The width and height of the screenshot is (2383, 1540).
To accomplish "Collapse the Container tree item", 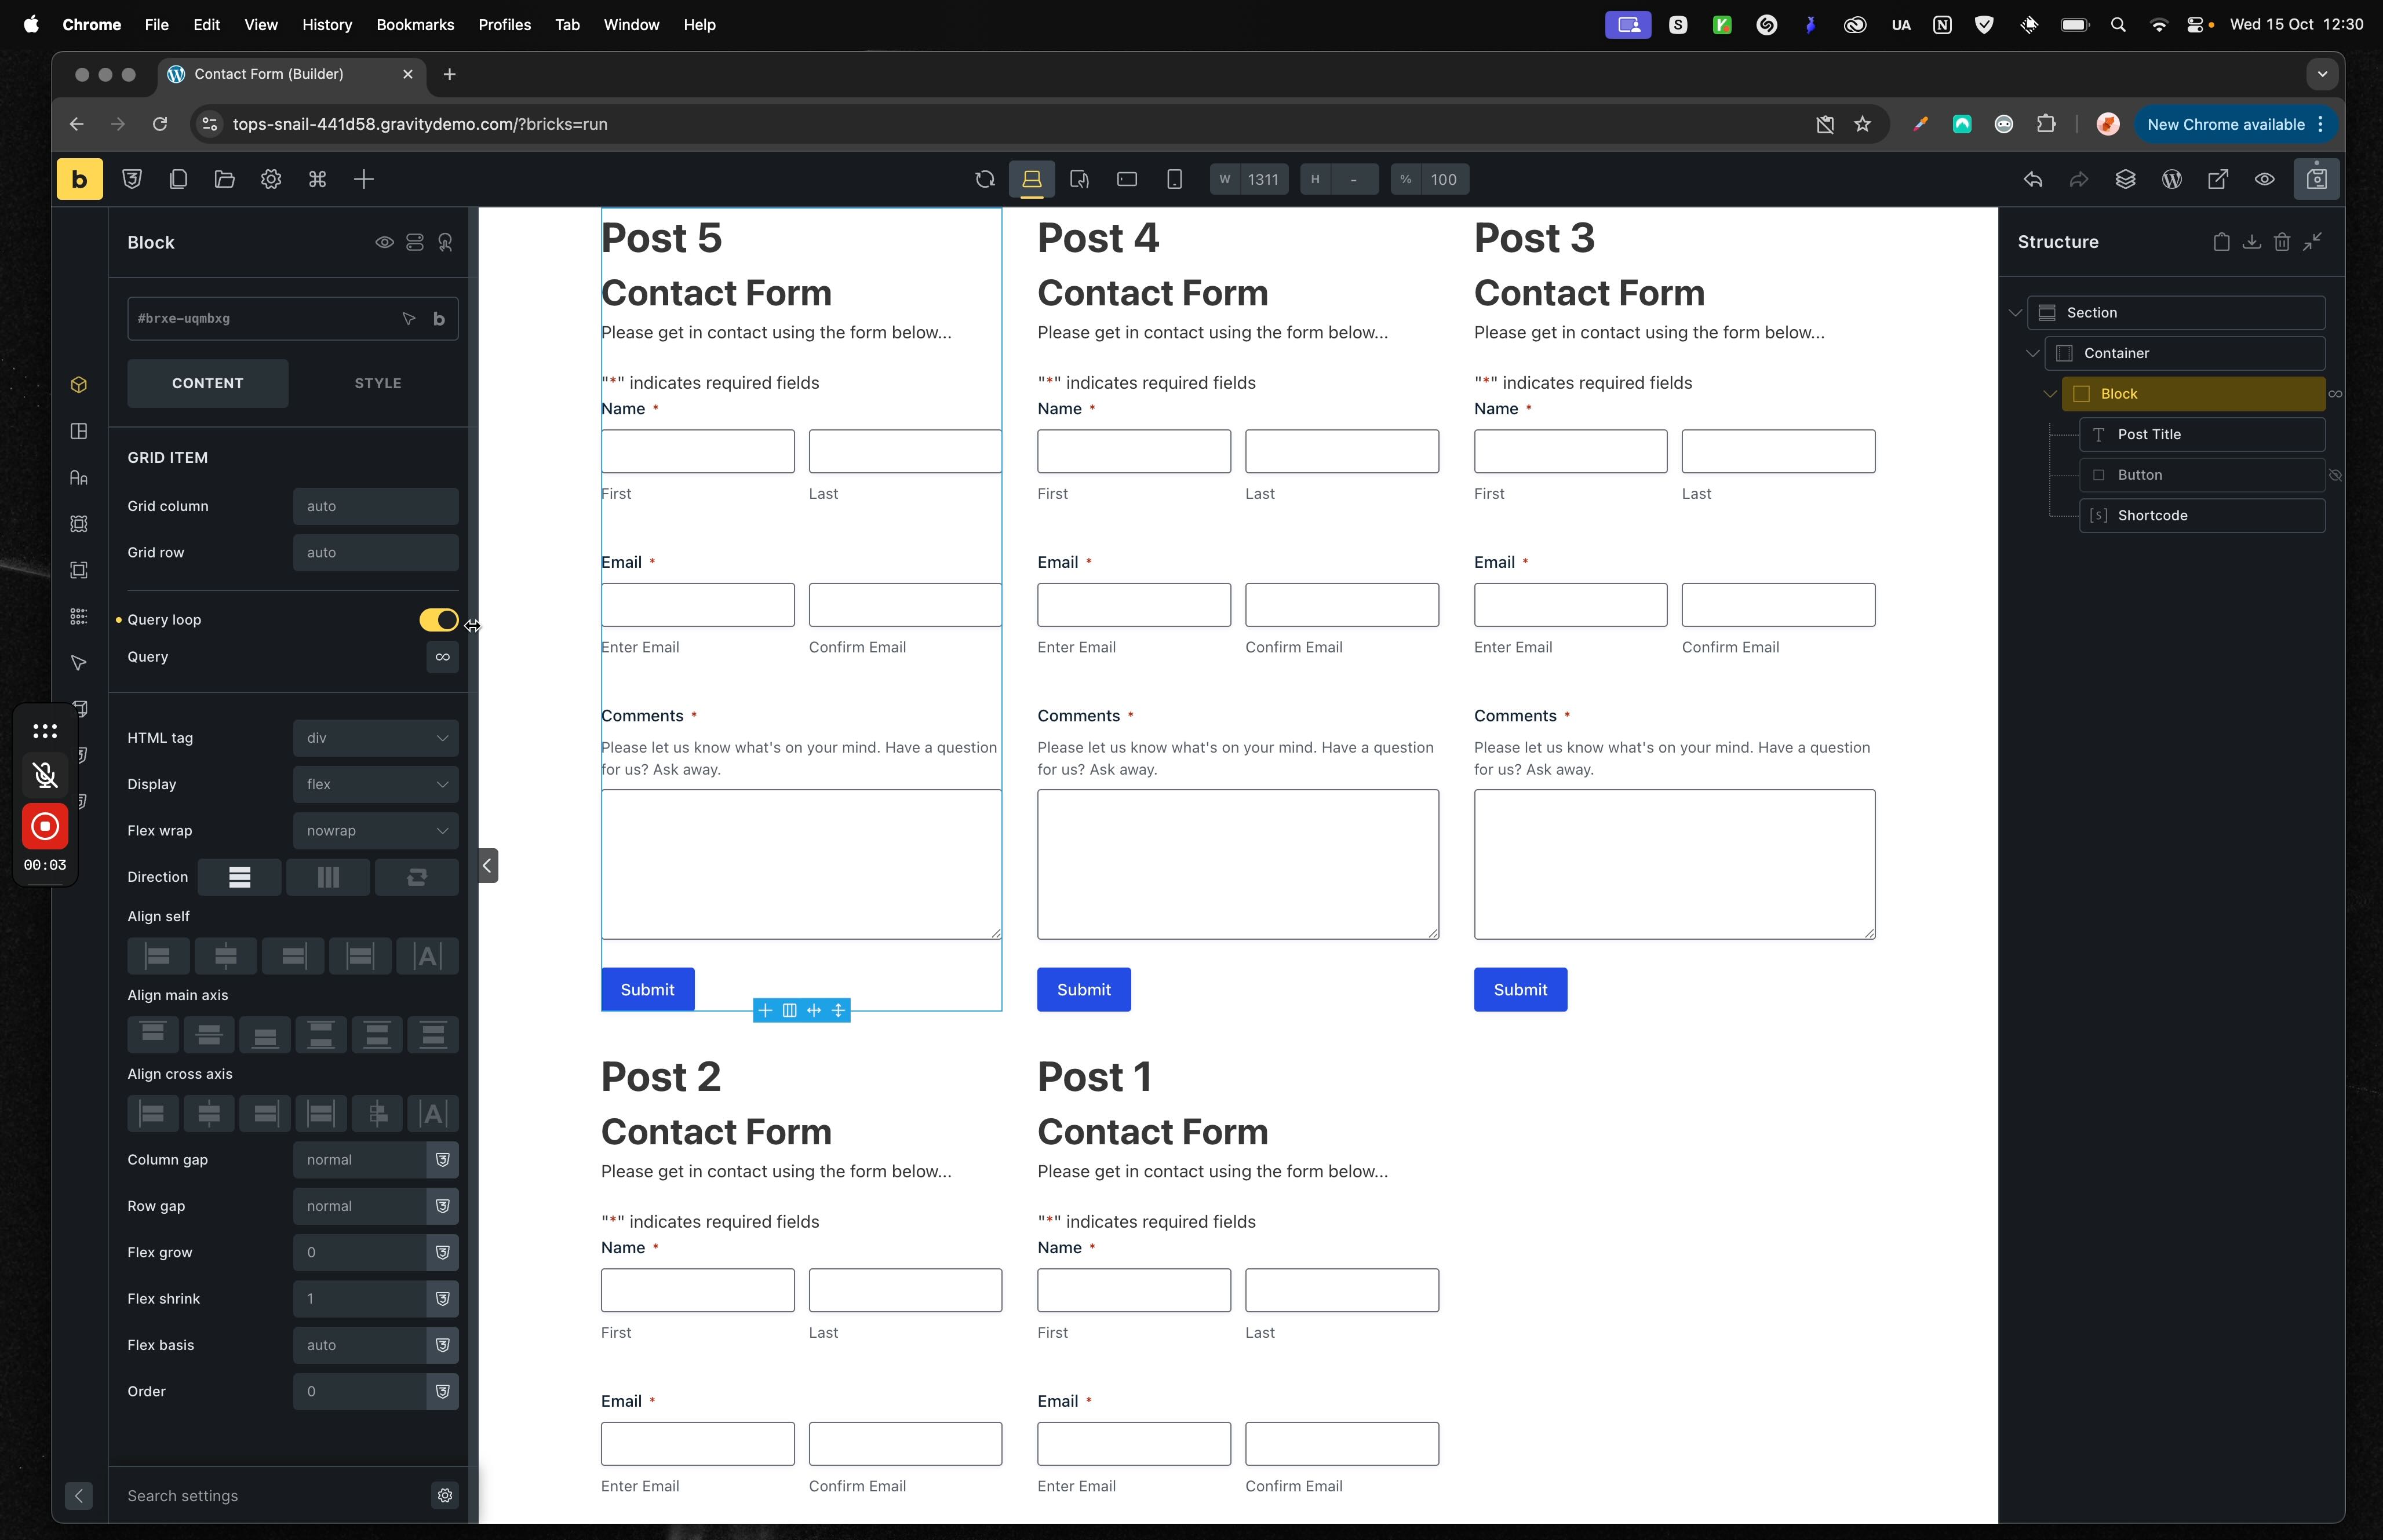I will pos(2032,353).
